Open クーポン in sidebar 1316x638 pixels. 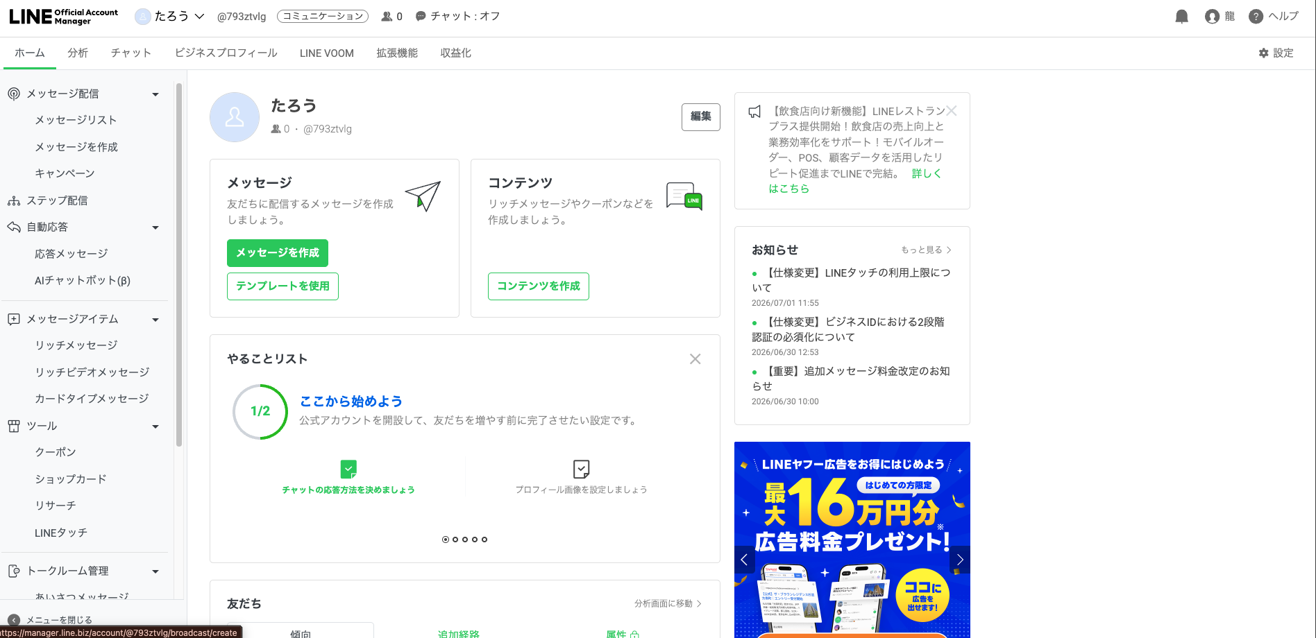56,453
